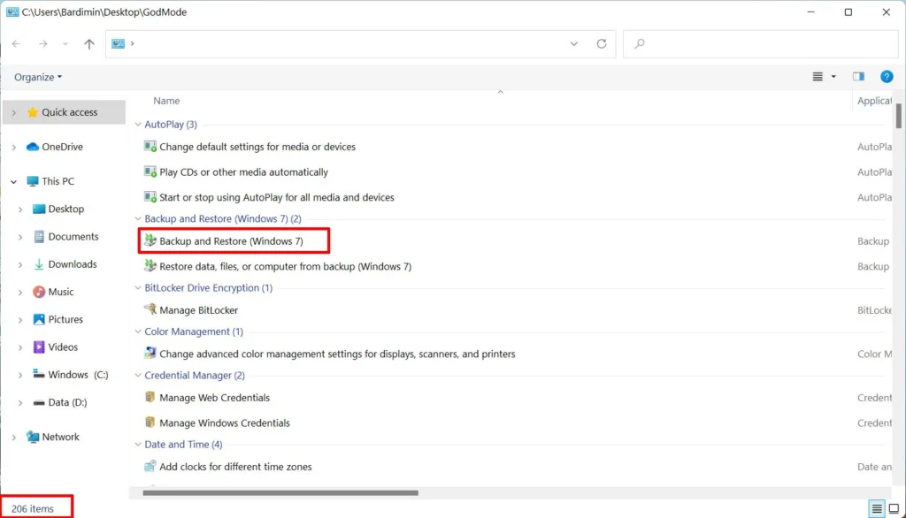
Task: Select the Manage BitLocker item
Action: (x=199, y=310)
